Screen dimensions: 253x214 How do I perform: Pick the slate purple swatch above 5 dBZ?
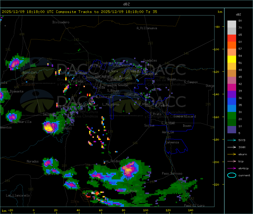[x=232, y=130]
